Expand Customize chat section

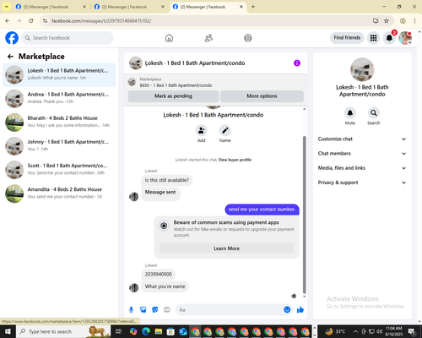click(362, 139)
